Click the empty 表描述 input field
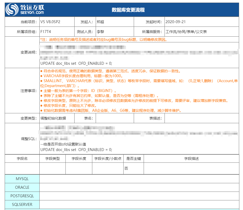This screenshot has height=210, width=243. [x=202, y=118]
